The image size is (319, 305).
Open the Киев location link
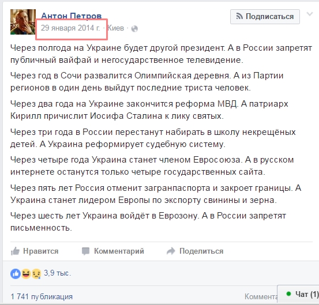[x=115, y=28]
